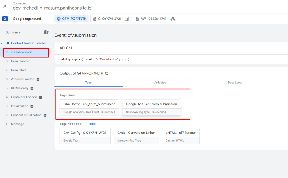Open the Summary view
Viewport: 288px width, 178px height.
click(13, 32)
